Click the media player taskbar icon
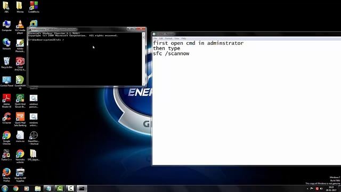This screenshot has height=192, width=341. tap(27, 188)
